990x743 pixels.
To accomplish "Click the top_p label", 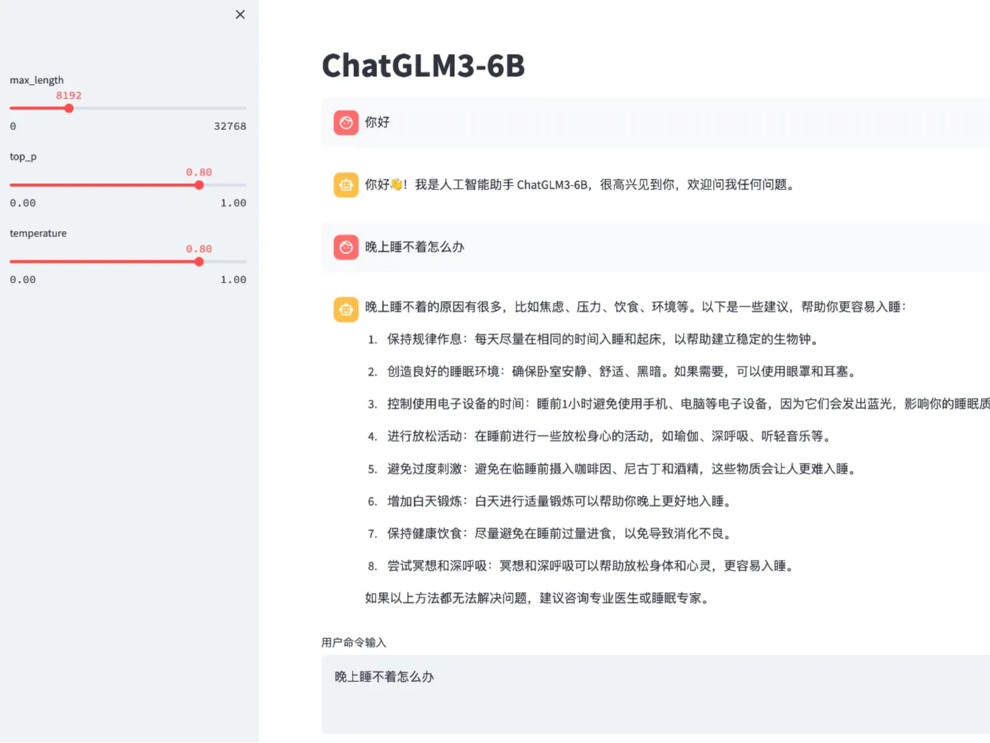I will pos(23,156).
